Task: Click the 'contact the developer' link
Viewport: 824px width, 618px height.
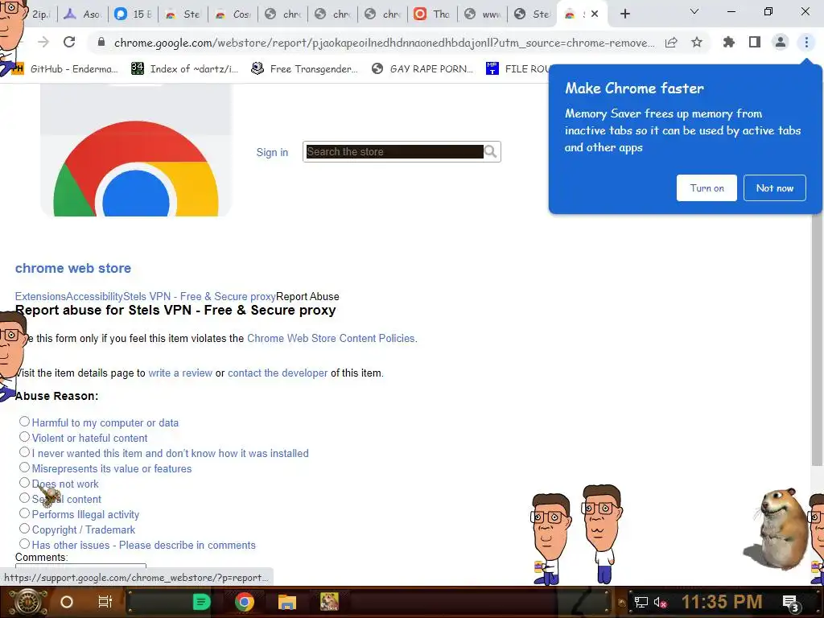Action: [278, 373]
